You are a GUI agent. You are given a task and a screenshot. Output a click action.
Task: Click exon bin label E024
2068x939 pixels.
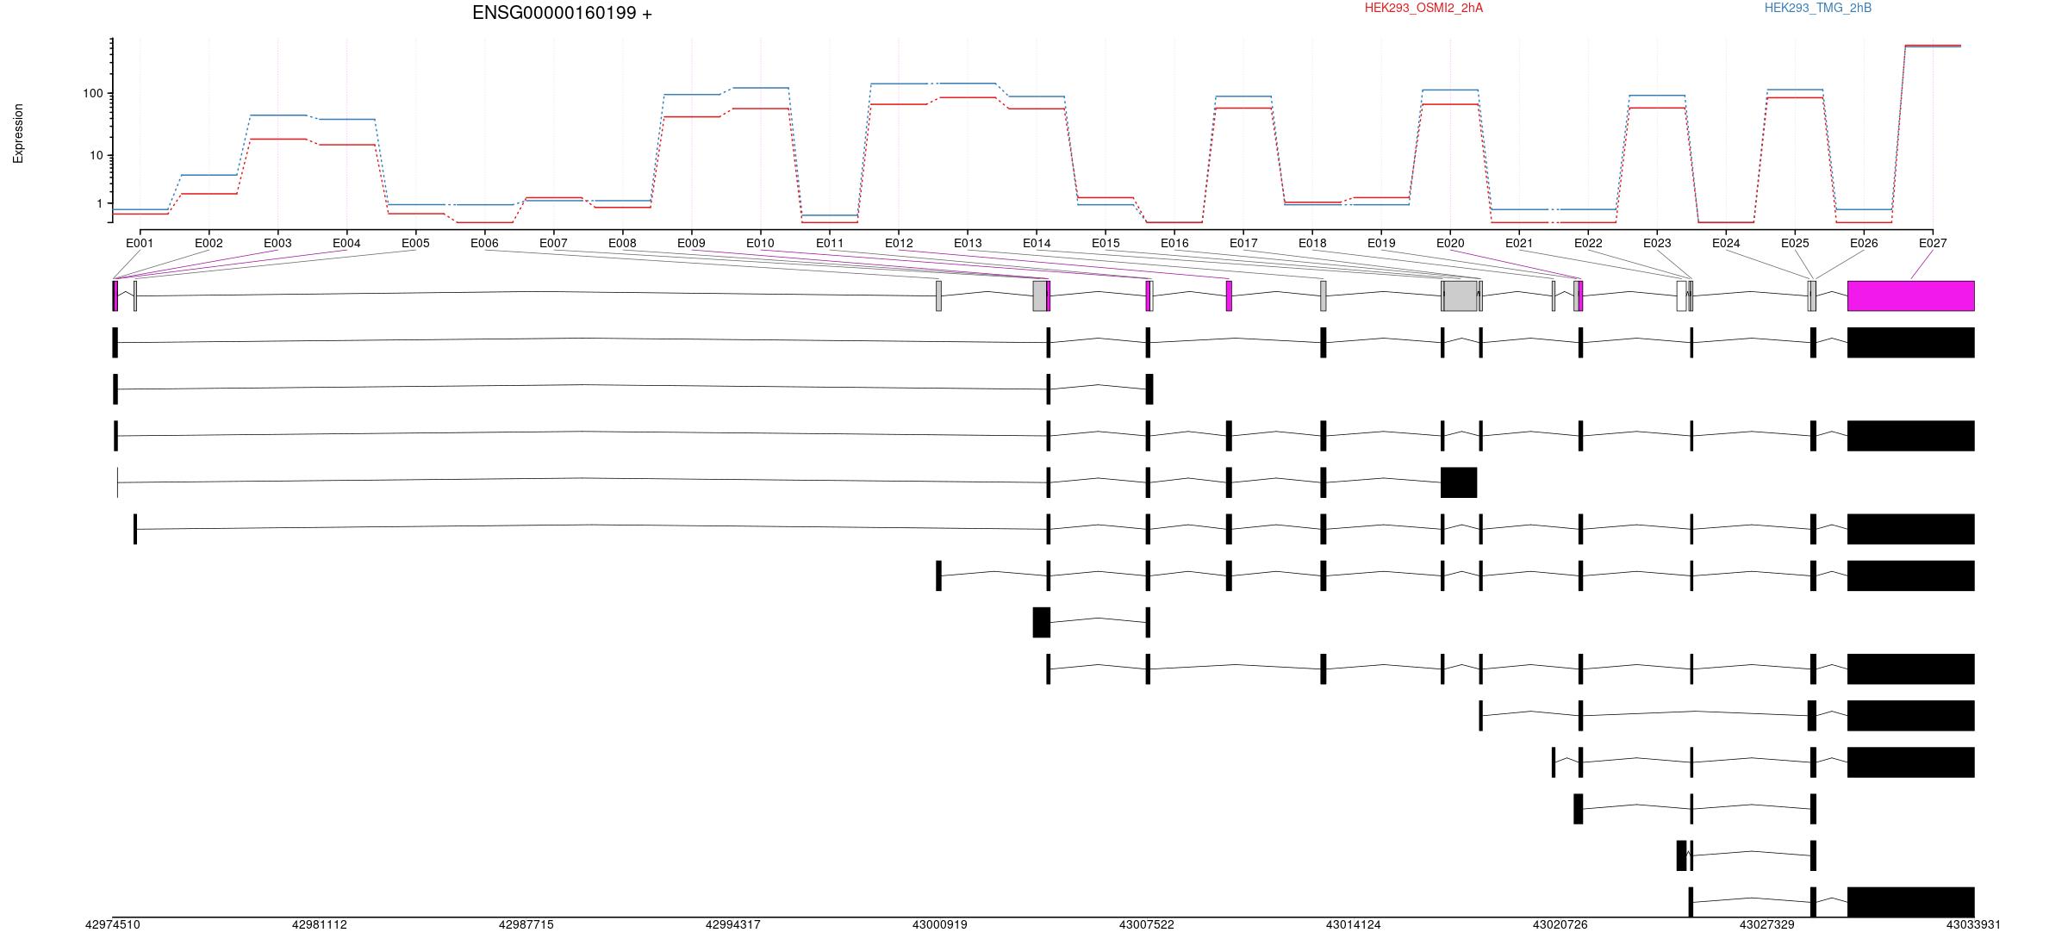click(1726, 243)
